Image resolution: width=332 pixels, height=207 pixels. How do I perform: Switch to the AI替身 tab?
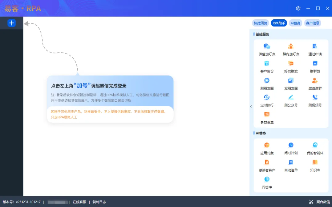click(x=295, y=23)
